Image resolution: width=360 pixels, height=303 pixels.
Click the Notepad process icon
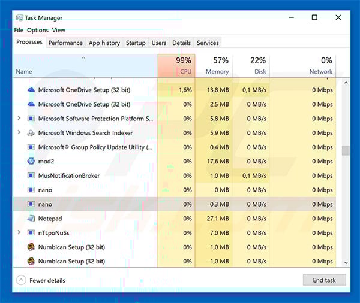coord(31,219)
